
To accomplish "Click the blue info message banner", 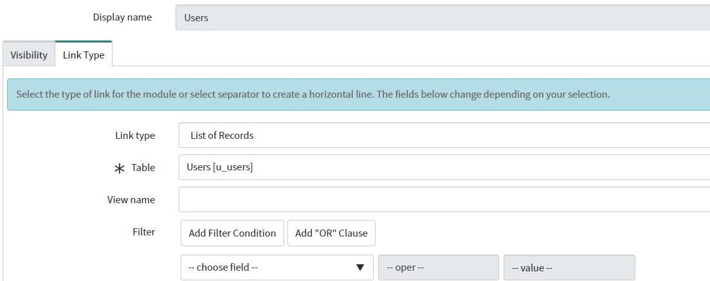I will coord(359,95).
